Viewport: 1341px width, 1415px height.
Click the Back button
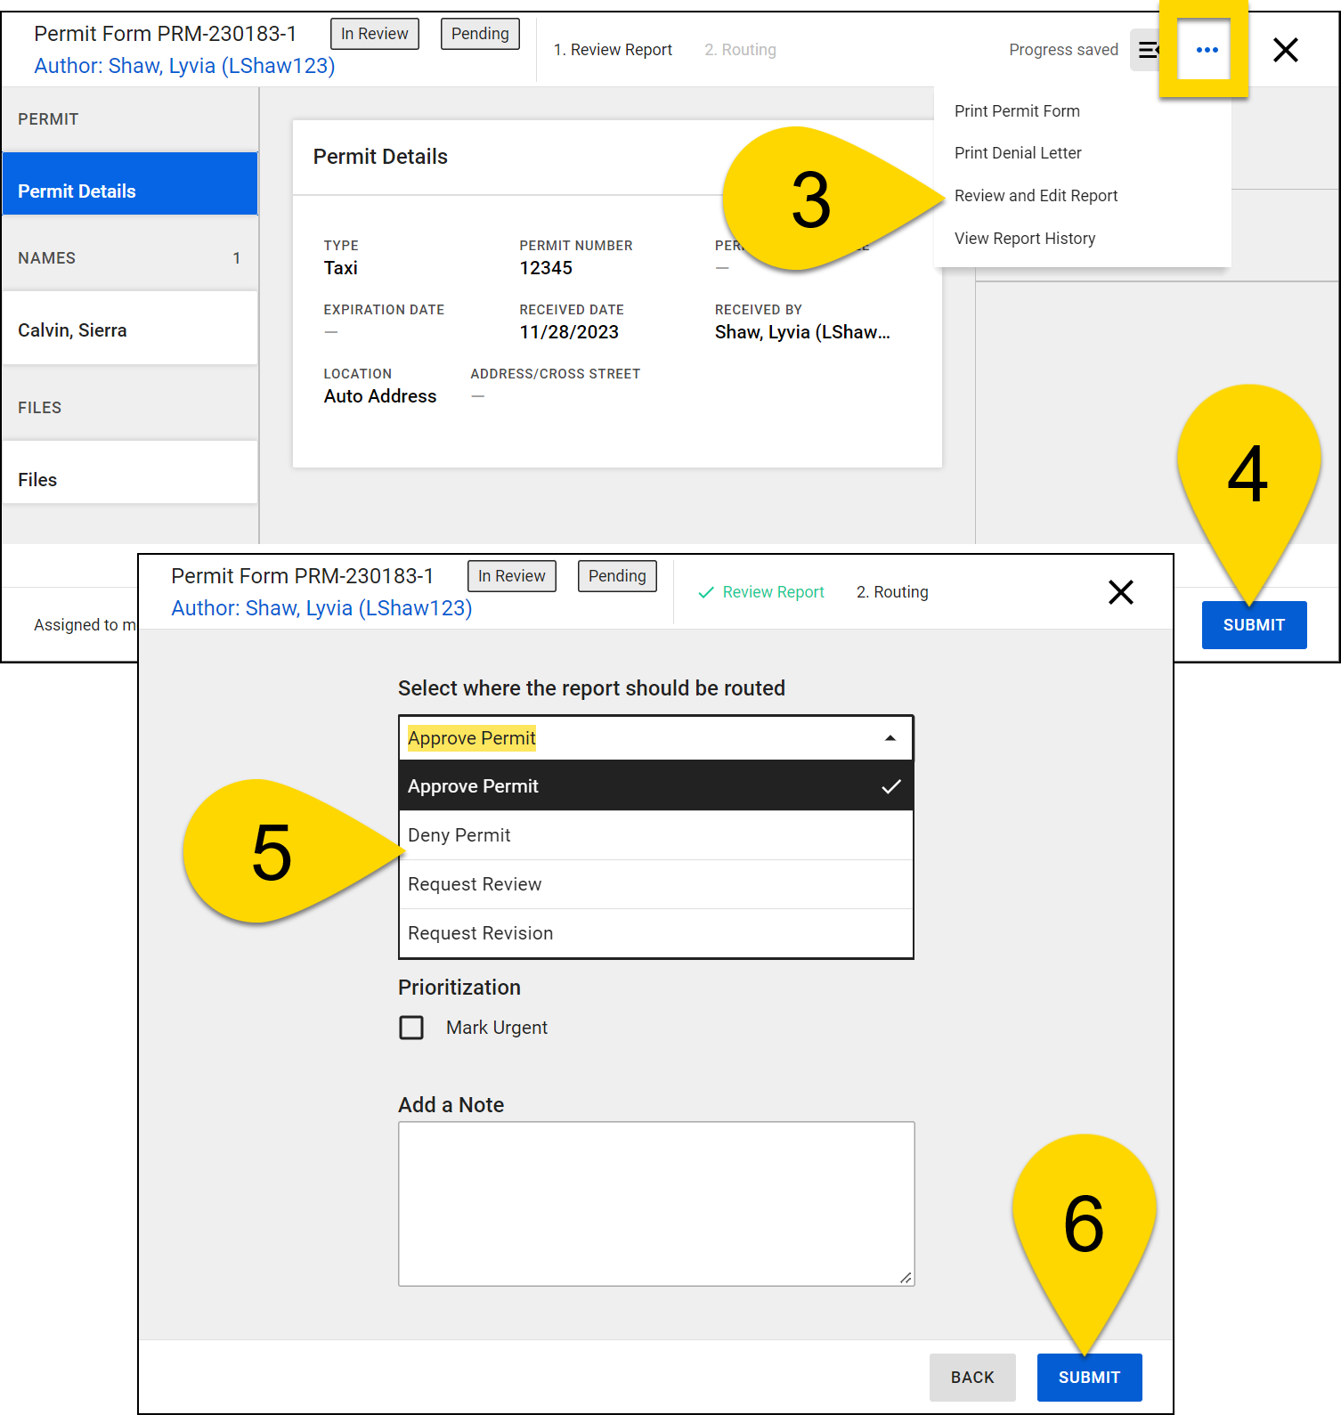pos(972,1378)
